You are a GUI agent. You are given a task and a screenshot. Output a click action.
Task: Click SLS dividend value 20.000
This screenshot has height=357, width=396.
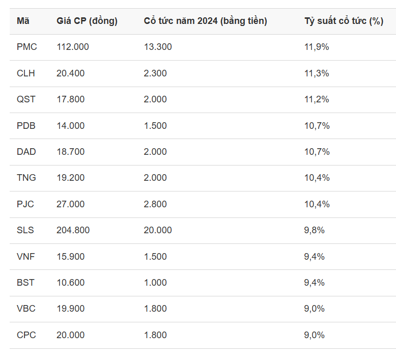158,230
